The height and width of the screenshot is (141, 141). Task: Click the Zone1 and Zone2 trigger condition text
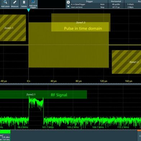tap(77, 7)
